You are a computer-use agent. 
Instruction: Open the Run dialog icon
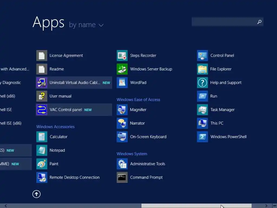(202, 96)
